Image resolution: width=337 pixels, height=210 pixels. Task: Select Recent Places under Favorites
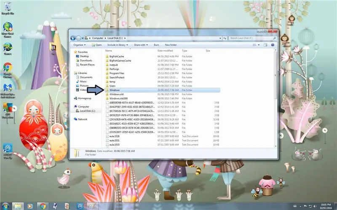pos(86,65)
